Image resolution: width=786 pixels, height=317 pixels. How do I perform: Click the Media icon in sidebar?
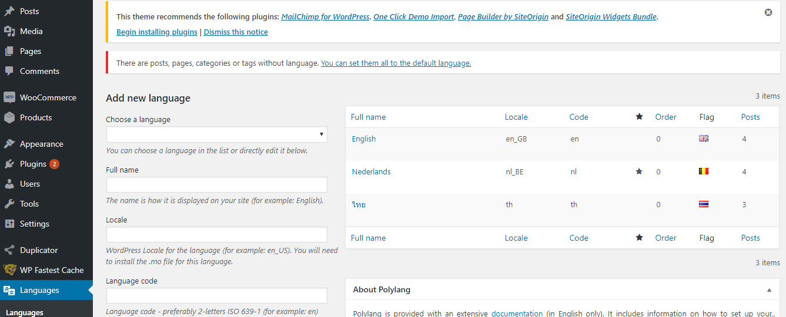9,31
